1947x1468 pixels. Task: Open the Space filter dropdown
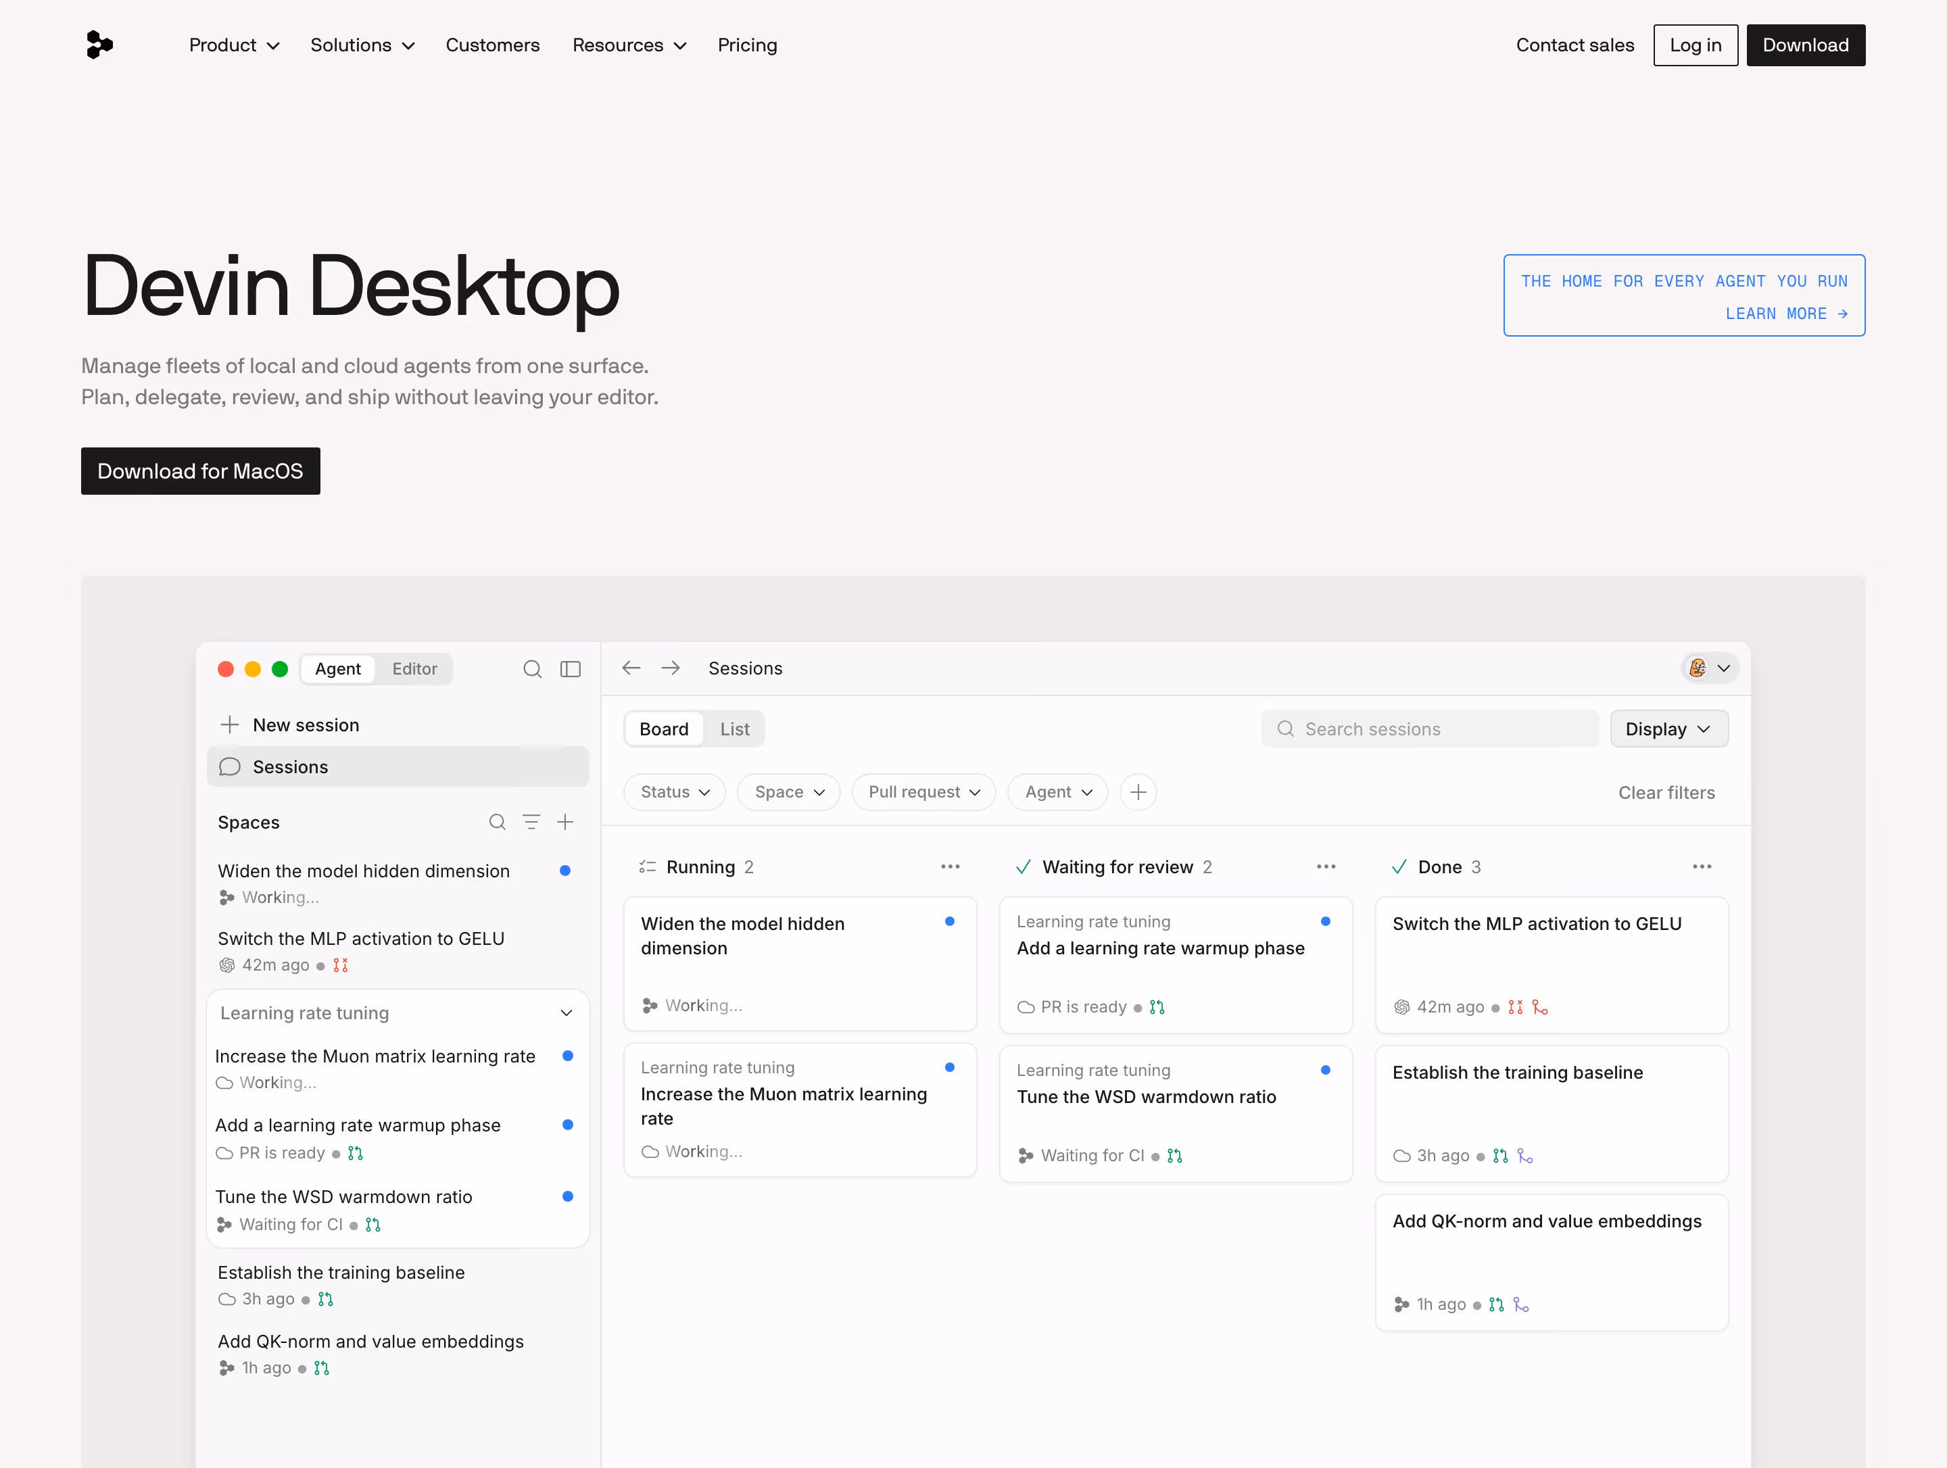(789, 792)
